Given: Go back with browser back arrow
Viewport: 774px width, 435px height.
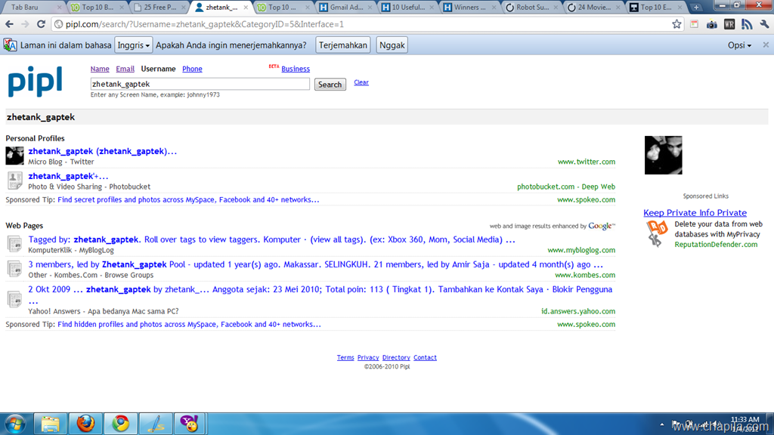Looking at the screenshot, I should point(9,23).
